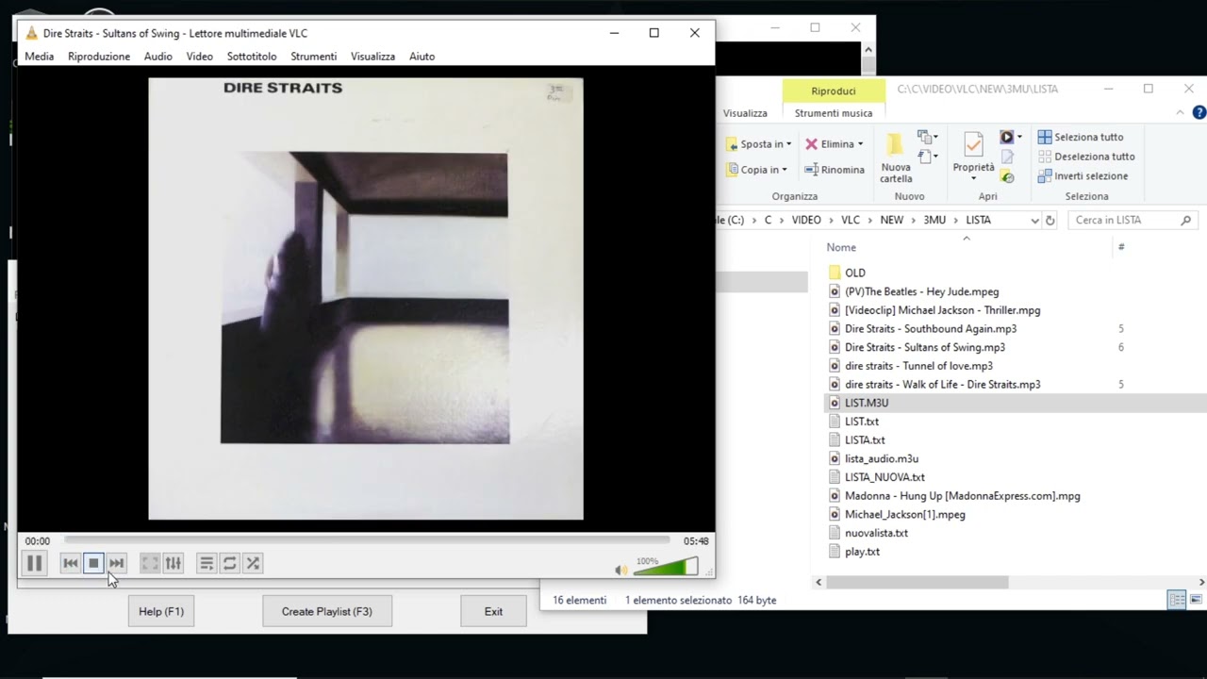
Task: Open the Media menu in VLC
Action: tap(40, 57)
